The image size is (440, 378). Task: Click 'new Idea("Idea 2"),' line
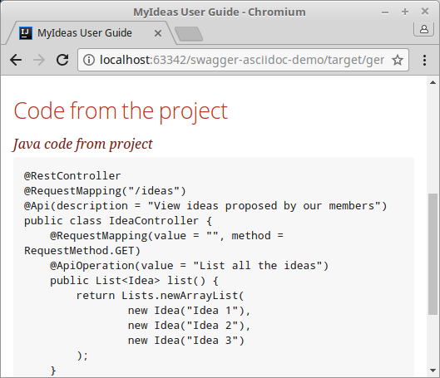point(189,326)
